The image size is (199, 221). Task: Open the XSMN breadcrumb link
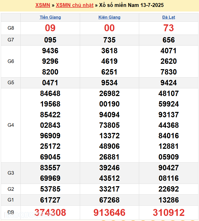(x=43, y=5)
